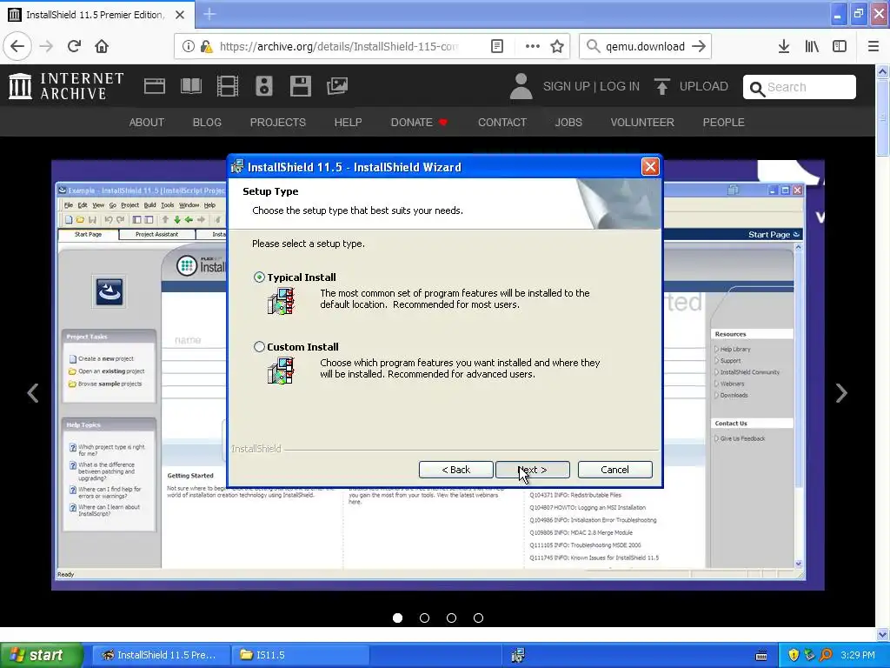Select the second carousel dot

pyautogui.click(x=424, y=618)
